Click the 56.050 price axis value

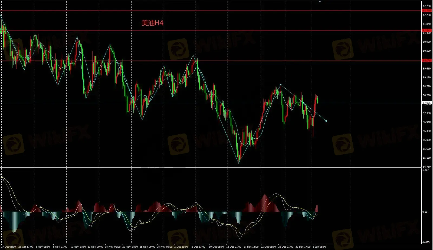pos(427,140)
